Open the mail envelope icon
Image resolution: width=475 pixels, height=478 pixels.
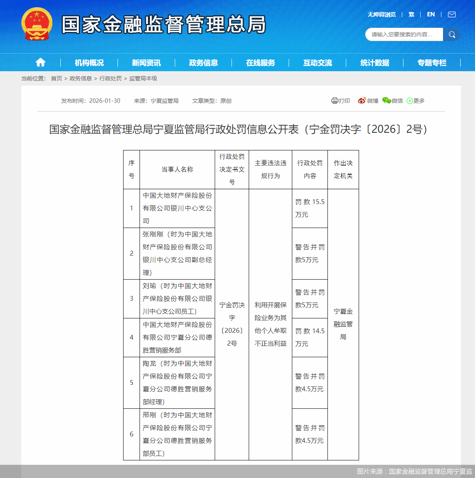point(452,14)
